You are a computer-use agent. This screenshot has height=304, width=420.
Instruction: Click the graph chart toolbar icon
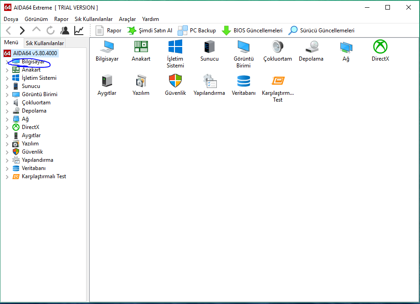(79, 31)
